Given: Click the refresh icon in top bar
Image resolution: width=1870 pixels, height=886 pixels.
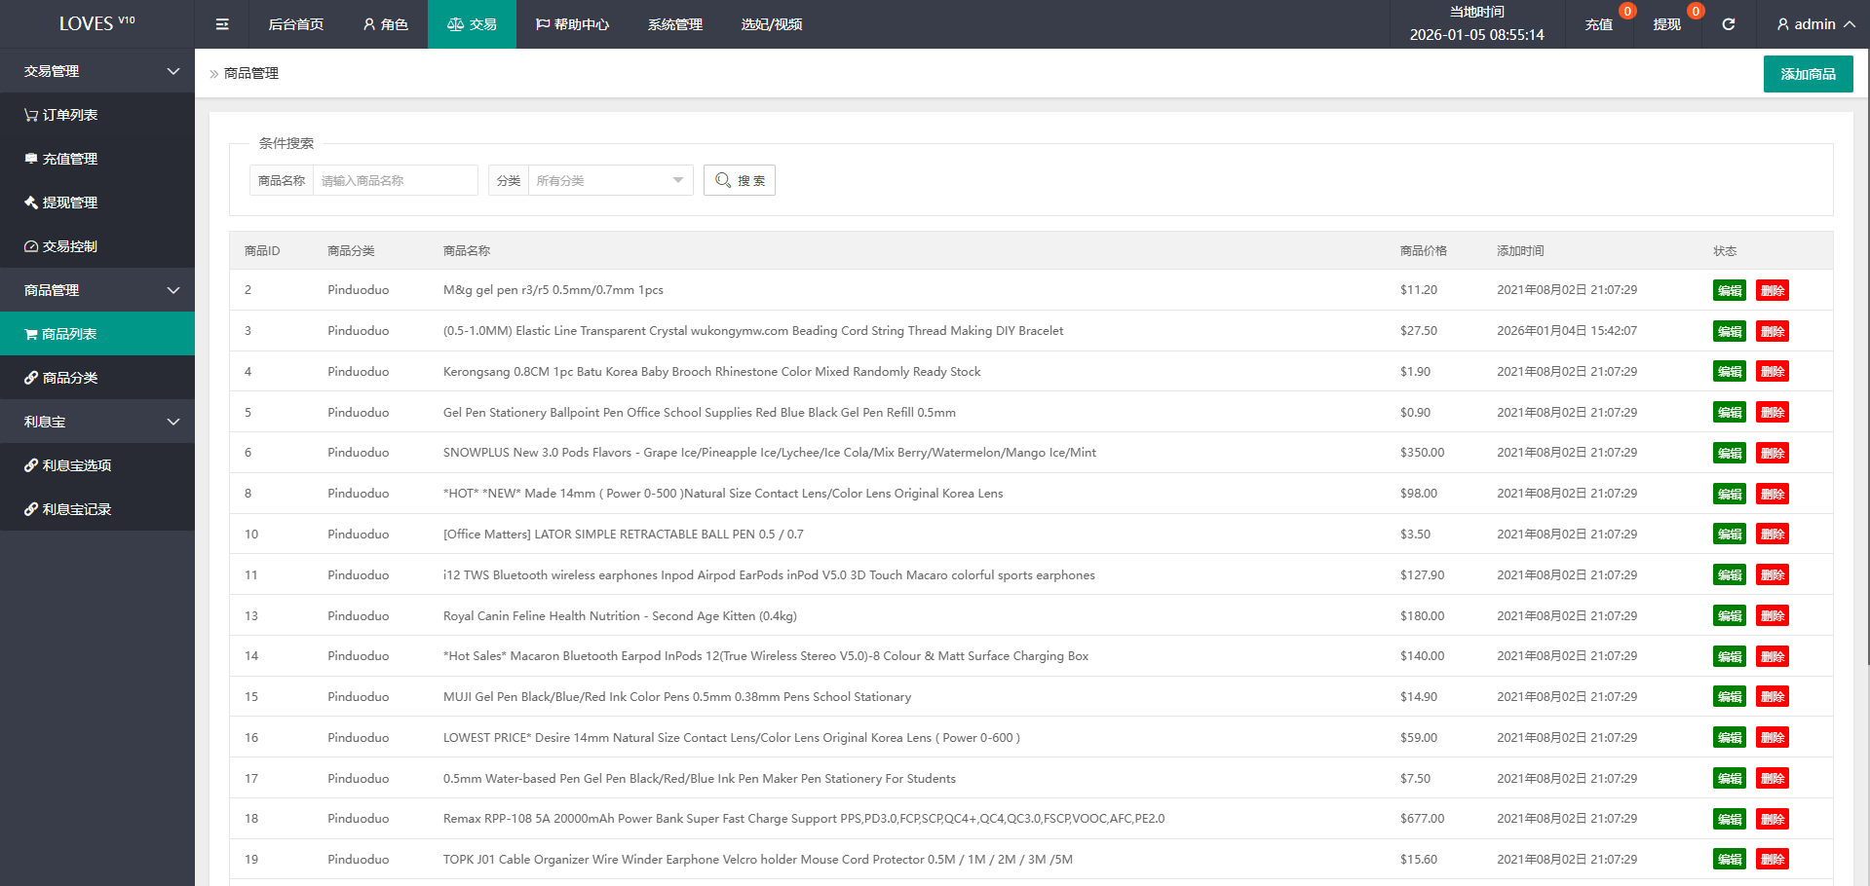Looking at the screenshot, I should [1728, 24].
